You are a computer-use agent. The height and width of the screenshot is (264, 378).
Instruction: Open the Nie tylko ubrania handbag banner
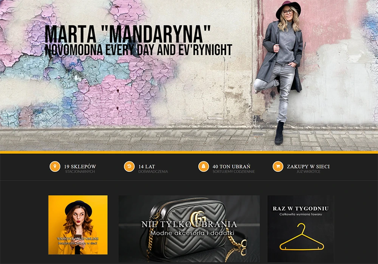(189, 229)
